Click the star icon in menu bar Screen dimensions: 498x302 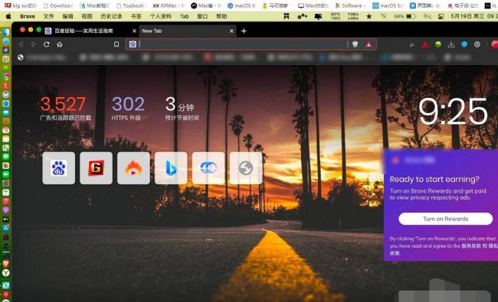(x=369, y=16)
